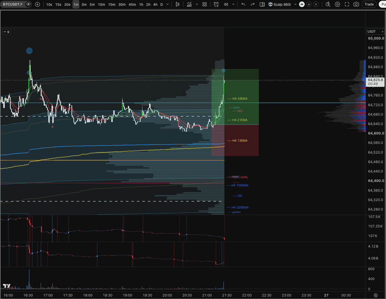This screenshot has width=386, height=299.
Task: Click the H4 200EMA label
Action: click(x=238, y=207)
